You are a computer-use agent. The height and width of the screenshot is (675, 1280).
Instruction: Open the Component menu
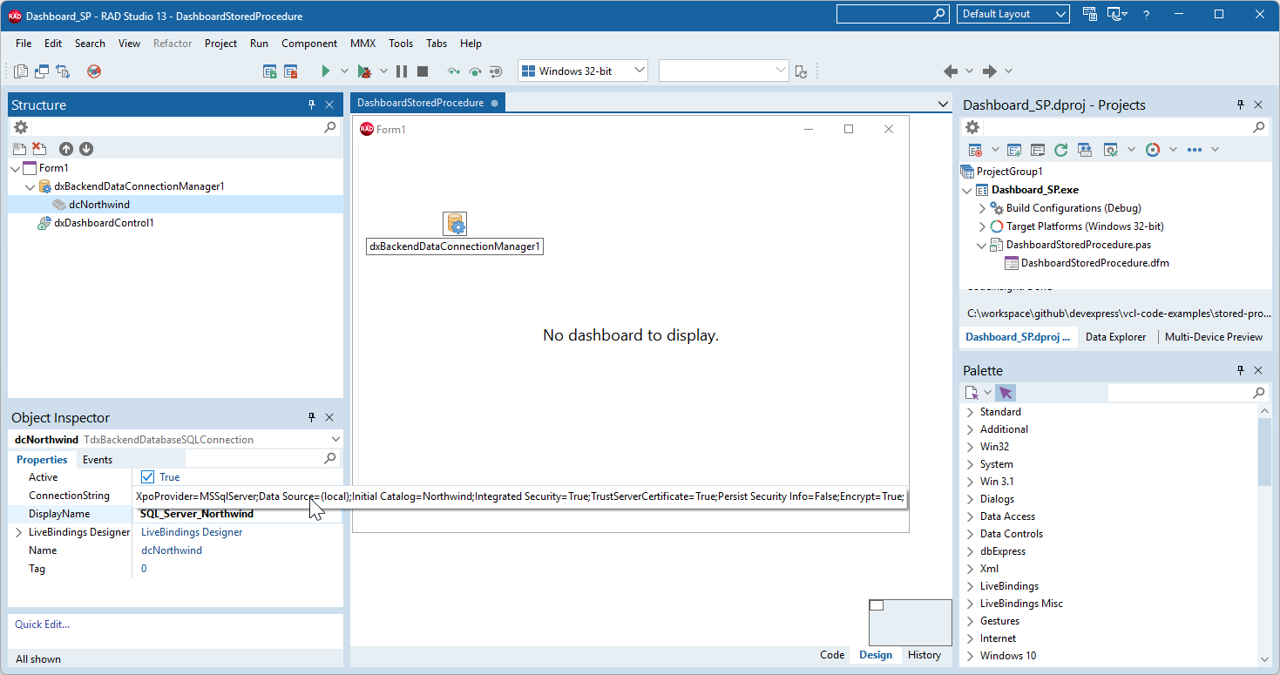click(x=309, y=44)
